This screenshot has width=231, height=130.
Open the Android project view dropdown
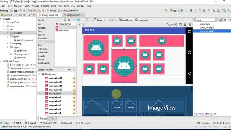(9, 15)
